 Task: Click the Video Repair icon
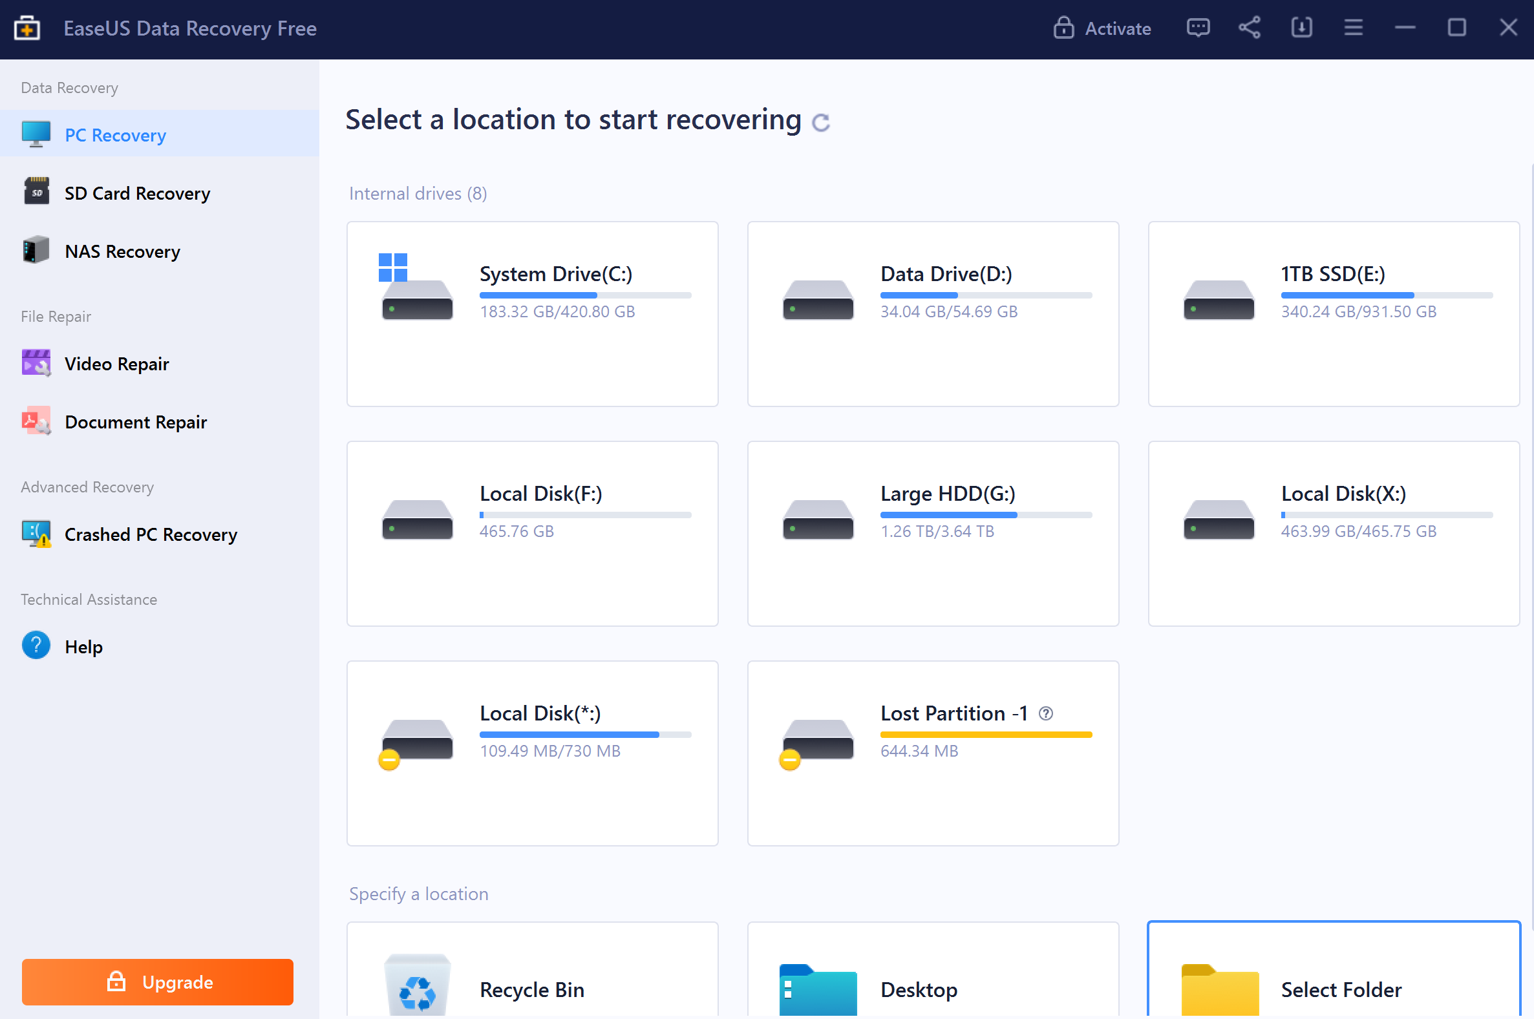(36, 363)
